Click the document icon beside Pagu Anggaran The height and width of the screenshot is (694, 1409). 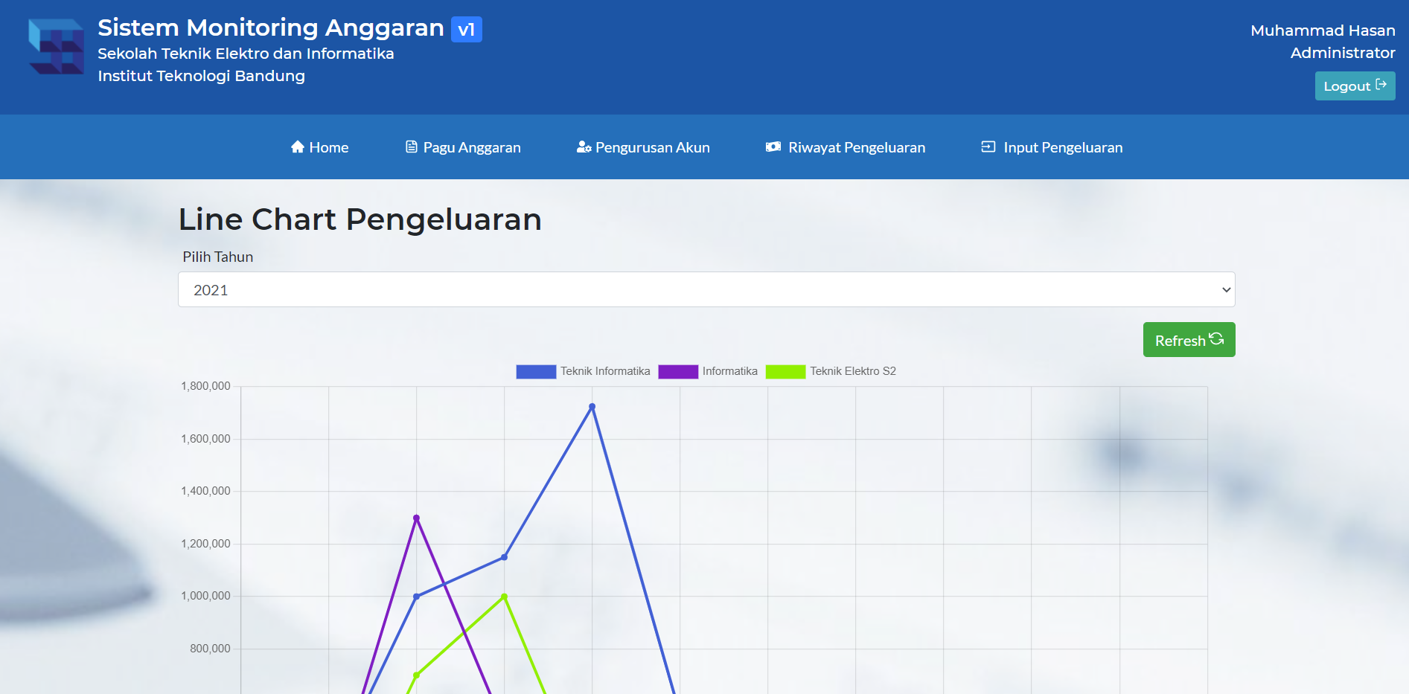point(412,147)
